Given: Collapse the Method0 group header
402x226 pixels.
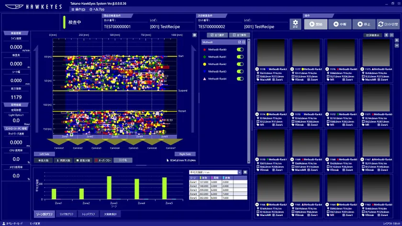Looking at the screenshot, I should (244, 42).
